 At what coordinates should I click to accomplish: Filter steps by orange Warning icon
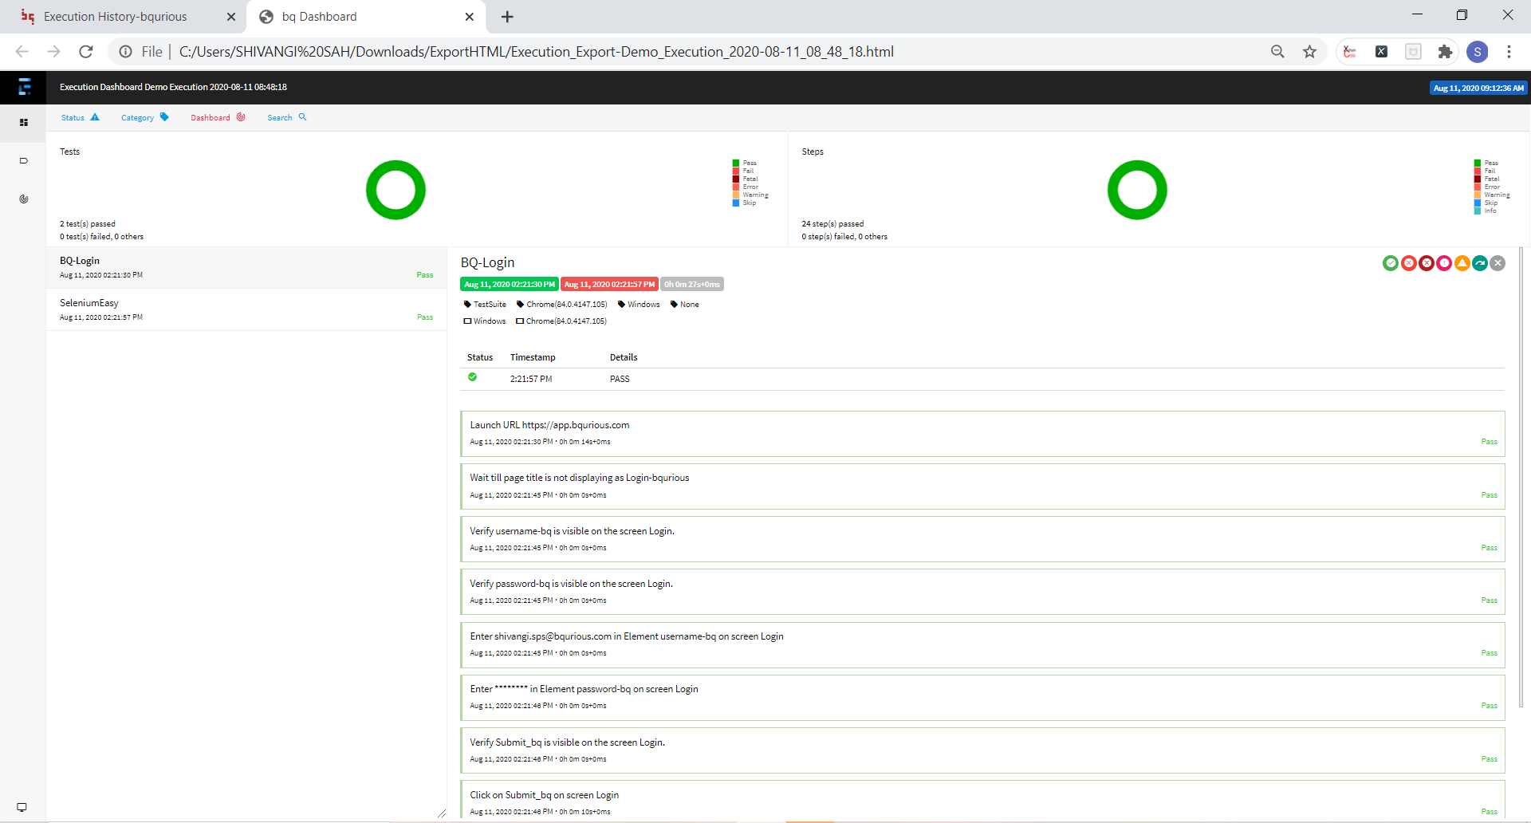coord(1462,263)
